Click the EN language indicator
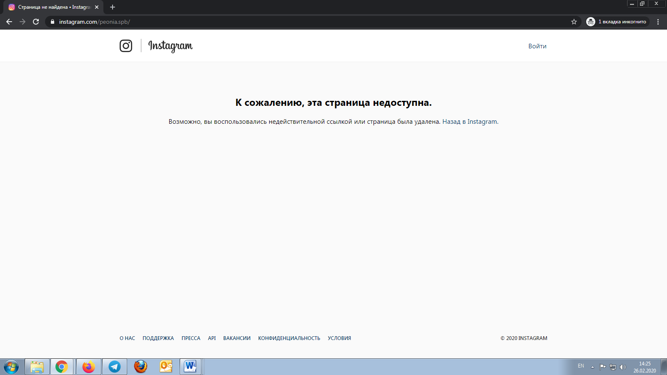Viewport: 667px width, 375px height. tap(581, 366)
